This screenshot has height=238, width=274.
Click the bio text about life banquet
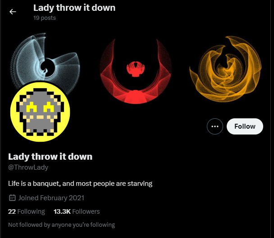(80, 184)
